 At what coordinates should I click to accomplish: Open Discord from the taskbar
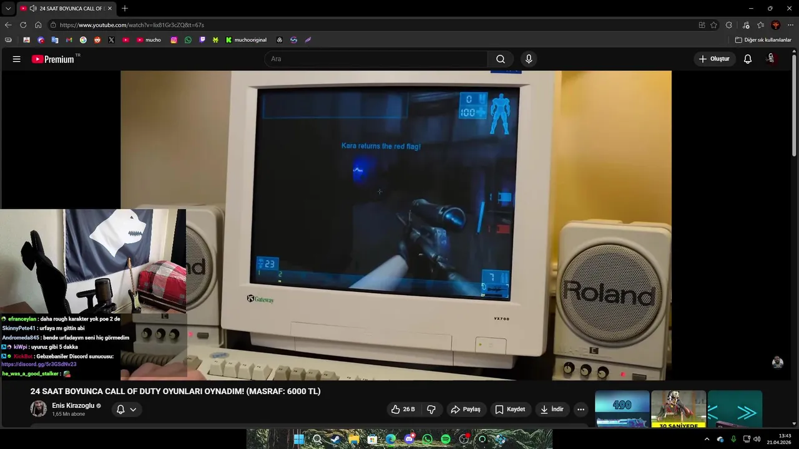coord(409,439)
